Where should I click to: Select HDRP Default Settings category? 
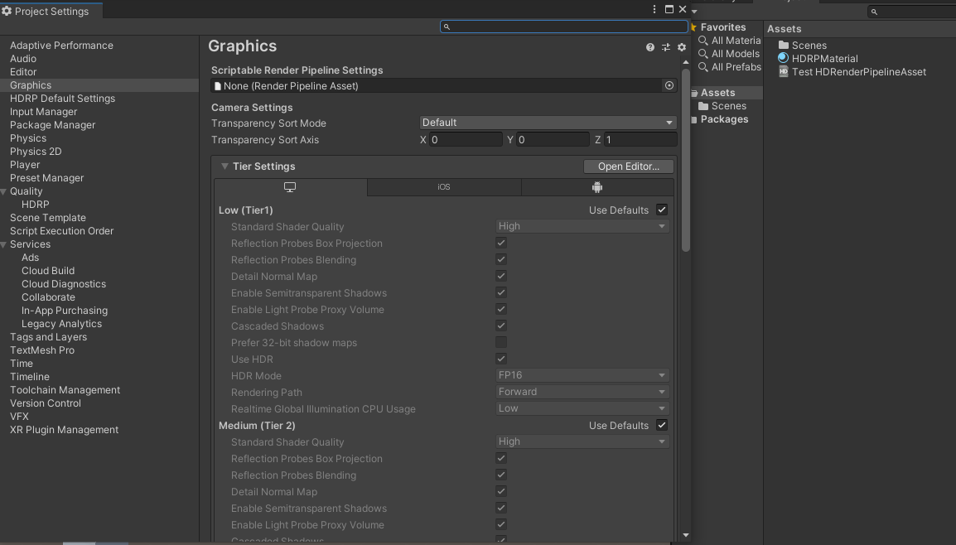pyautogui.click(x=62, y=98)
